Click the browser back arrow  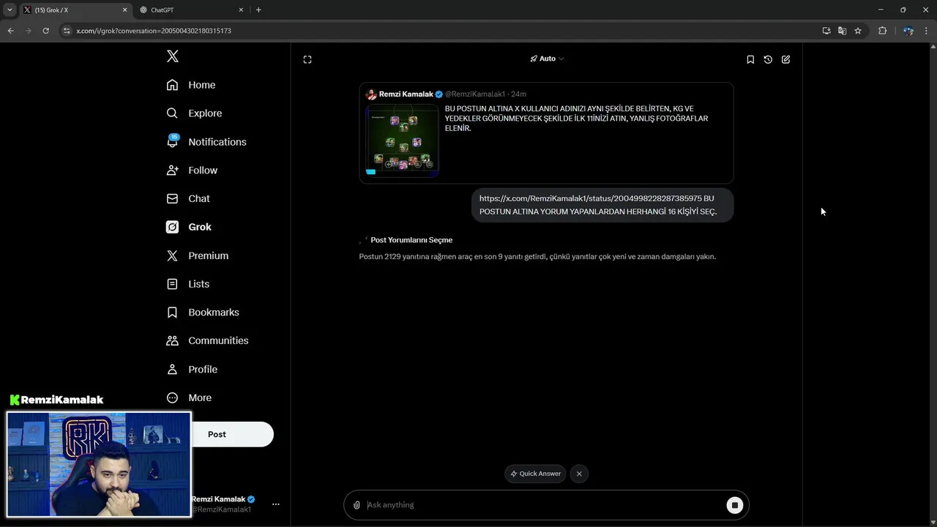point(10,31)
